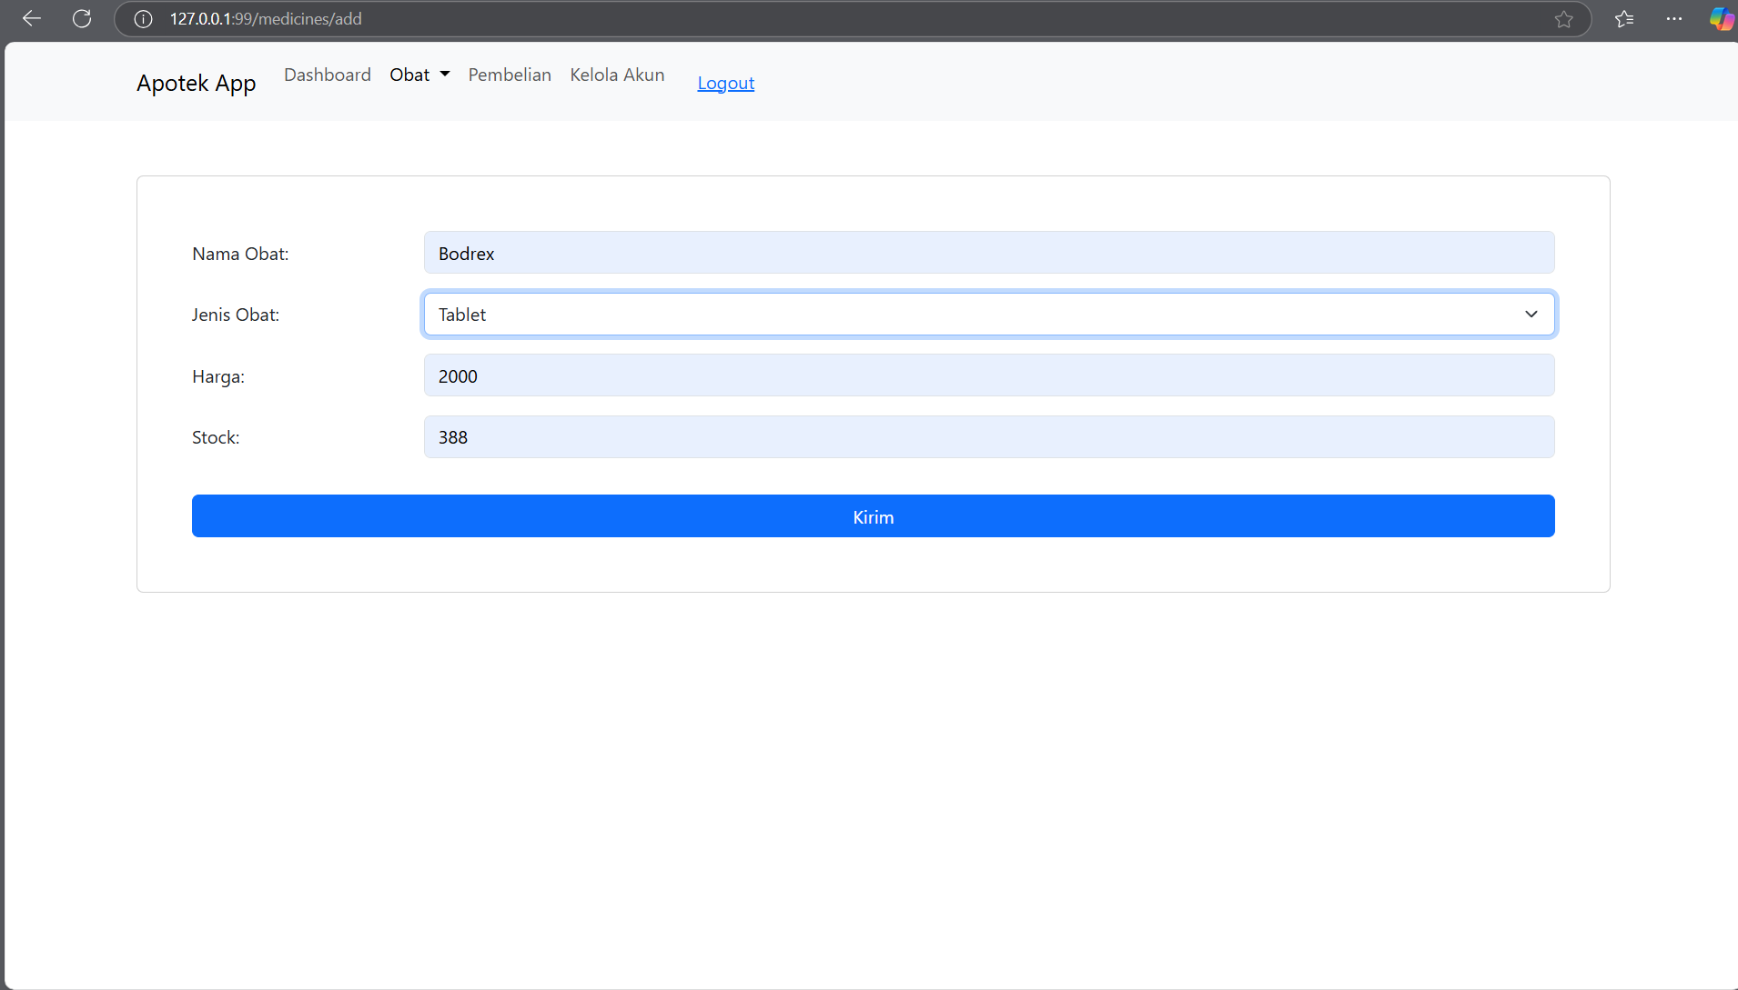
Task: Click the Logout link
Action: 725,83
